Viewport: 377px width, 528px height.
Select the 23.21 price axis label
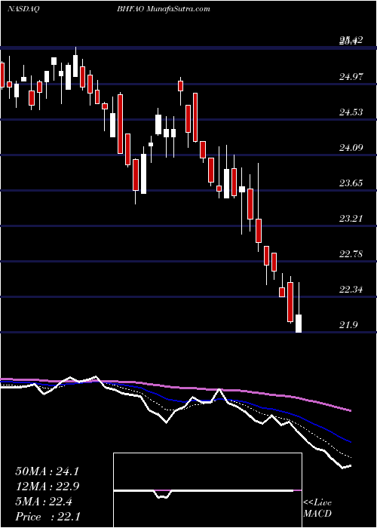point(351,218)
